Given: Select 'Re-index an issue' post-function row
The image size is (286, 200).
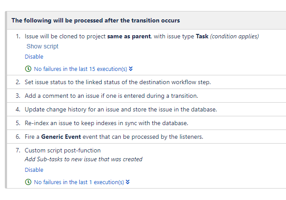Looking at the screenshot, I should click(x=146, y=123).
